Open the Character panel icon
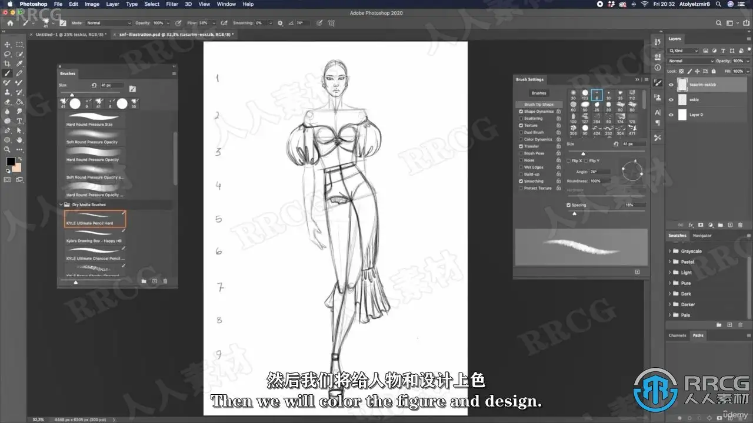 (x=657, y=112)
